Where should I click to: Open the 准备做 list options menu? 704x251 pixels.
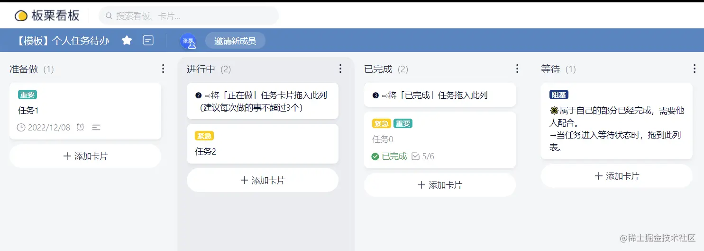tap(163, 69)
